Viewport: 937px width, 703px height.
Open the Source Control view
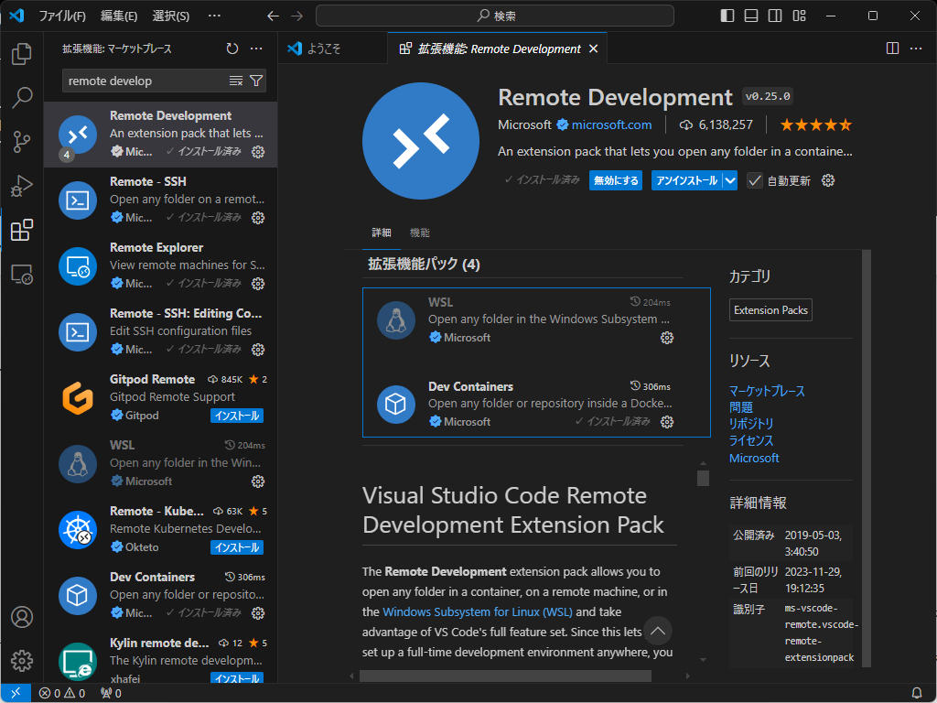click(22, 142)
